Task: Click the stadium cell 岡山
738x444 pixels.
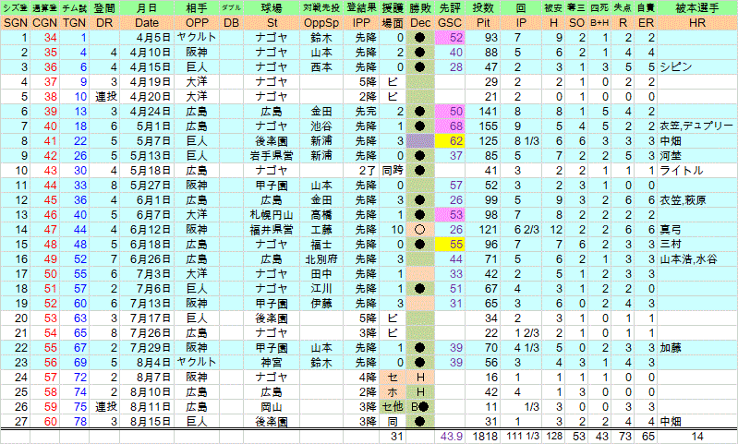Action: [272, 407]
